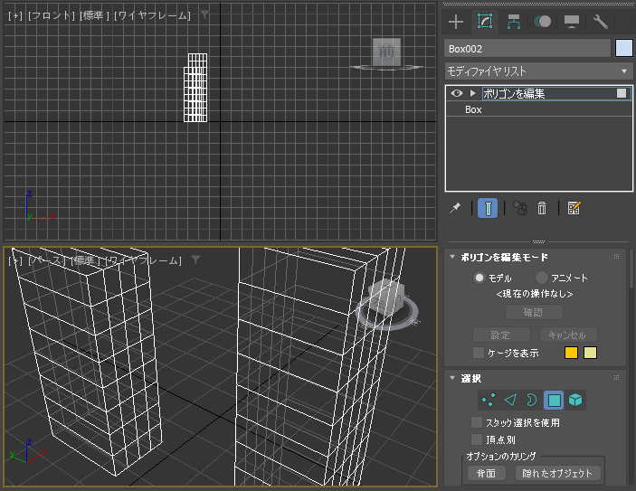
Task: Collapse the 選択 rollout
Action: tap(451, 378)
